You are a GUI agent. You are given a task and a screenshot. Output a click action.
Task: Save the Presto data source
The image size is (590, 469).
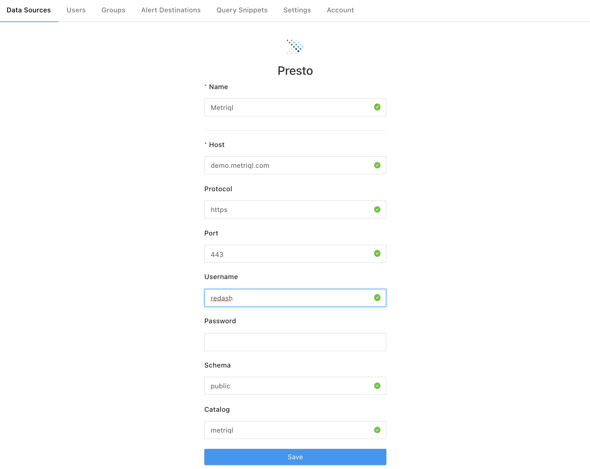(x=295, y=457)
